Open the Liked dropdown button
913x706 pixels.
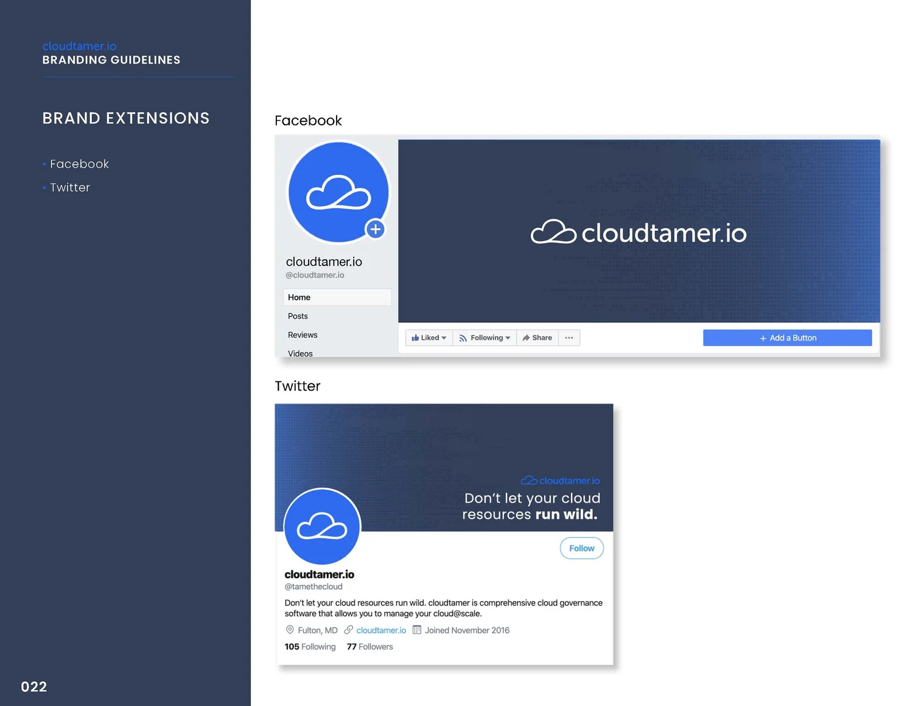[x=429, y=338]
